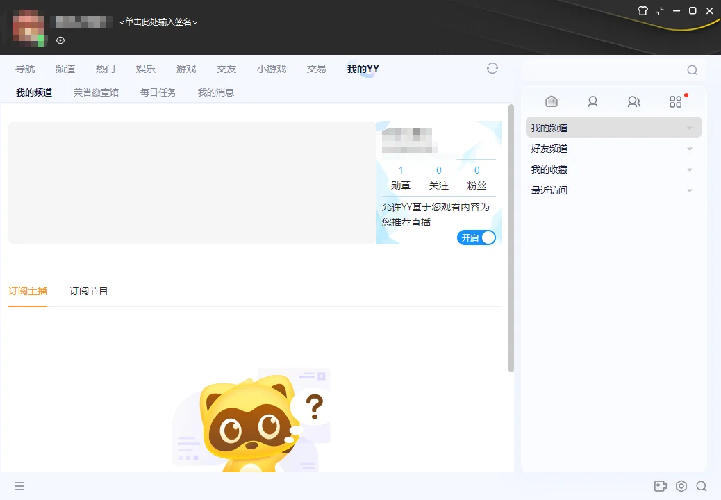Image resolution: width=721 pixels, height=500 pixels.
Task: Open the home channel icon in sidebar
Action: coord(552,101)
